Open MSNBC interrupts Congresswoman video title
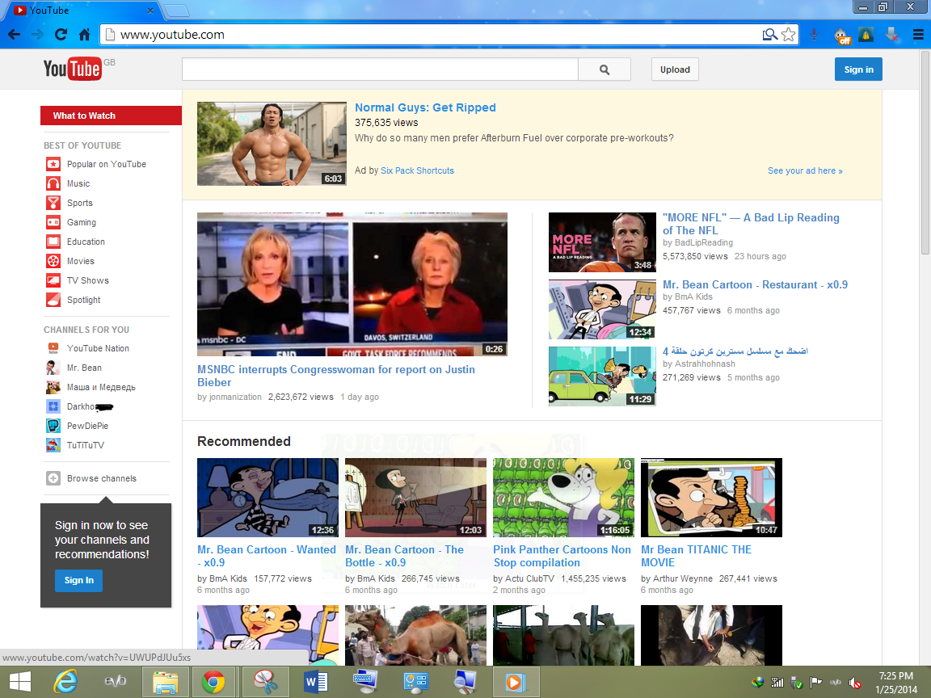 [336, 376]
